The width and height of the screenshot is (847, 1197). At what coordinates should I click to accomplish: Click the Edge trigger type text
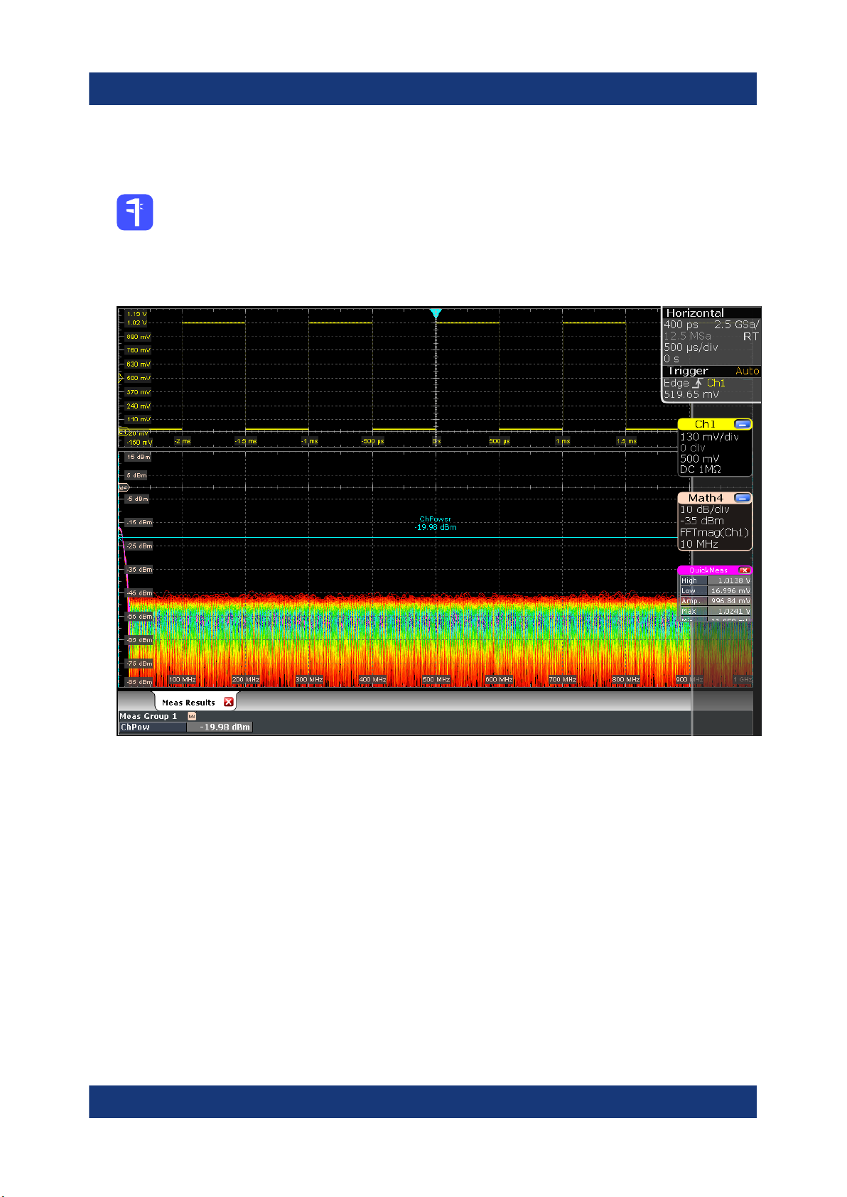click(x=676, y=383)
